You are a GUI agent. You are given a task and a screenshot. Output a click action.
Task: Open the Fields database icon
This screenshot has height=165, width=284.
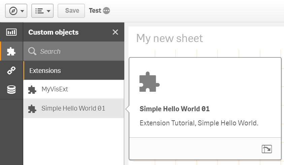point(11,89)
